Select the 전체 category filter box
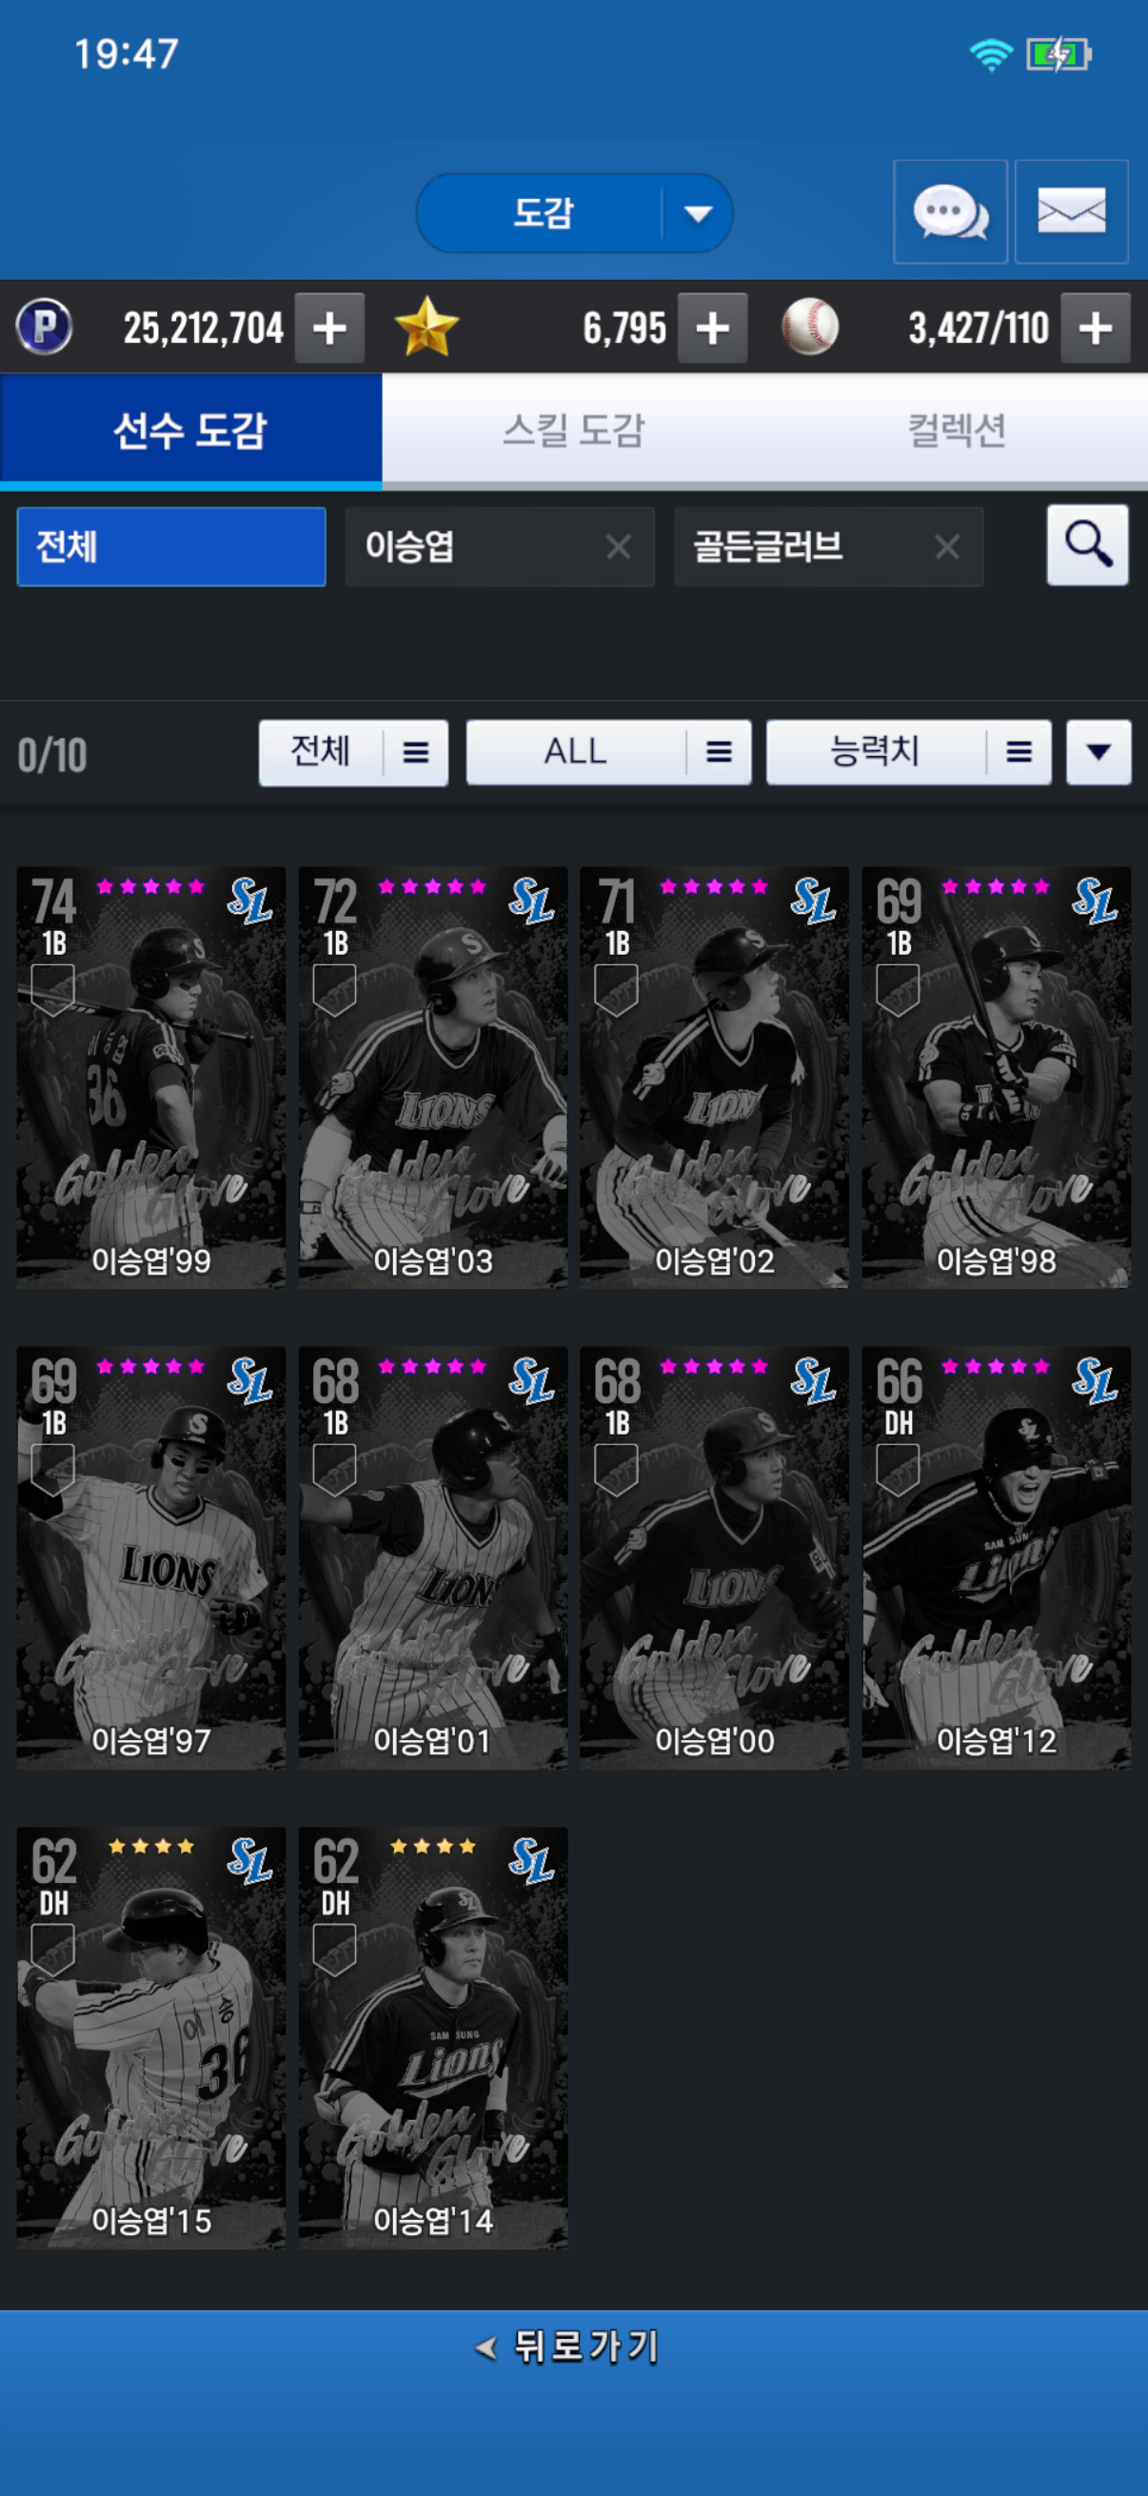 tap(171, 546)
